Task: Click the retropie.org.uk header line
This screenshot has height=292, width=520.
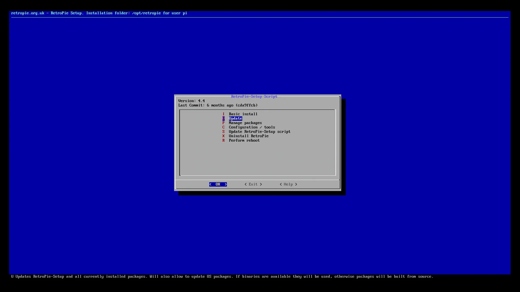Action: click(99, 13)
